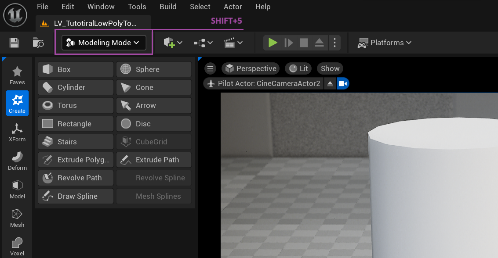Switch viewport lighting with the Lit toggle

pyautogui.click(x=298, y=68)
